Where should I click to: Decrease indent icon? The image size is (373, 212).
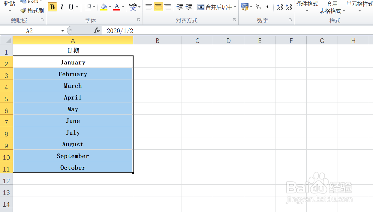180,7
